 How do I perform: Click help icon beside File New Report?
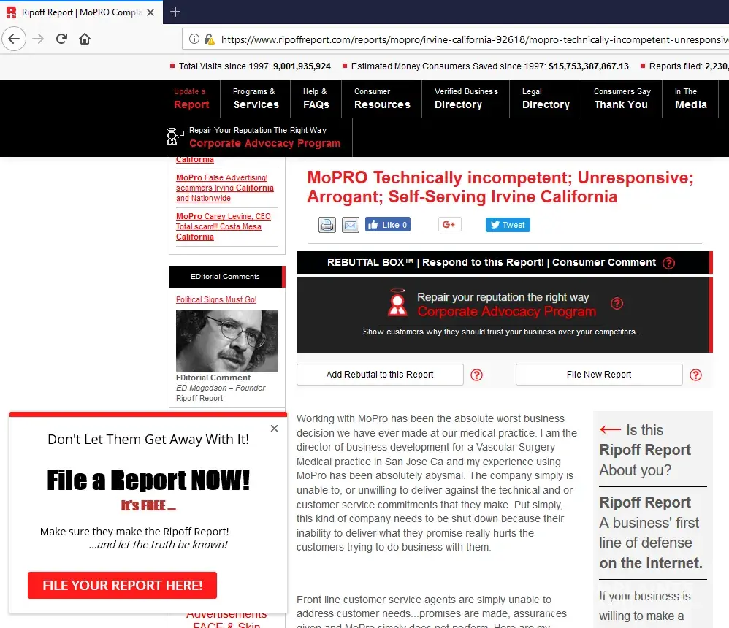(x=695, y=375)
